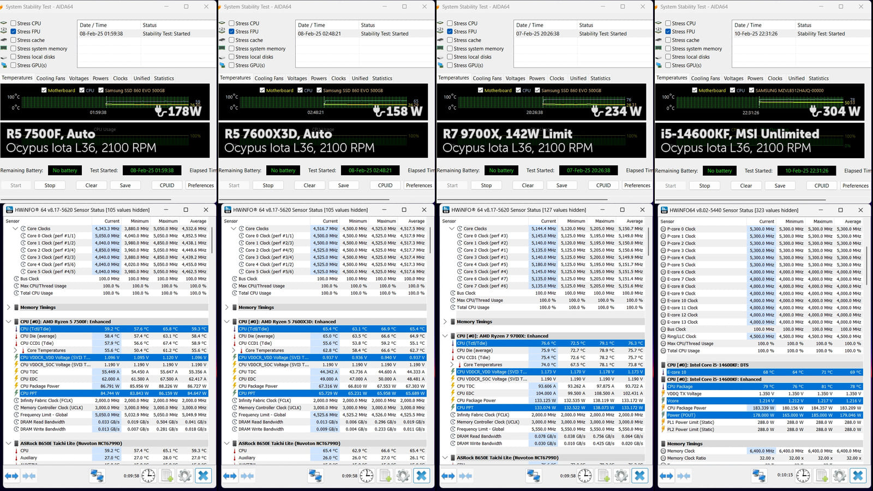Image resolution: width=873 pixels, height=491 pixels.
Task: Enable Stress GPU(s) in R7 9700X AIDA64 window
Action: 450,65
